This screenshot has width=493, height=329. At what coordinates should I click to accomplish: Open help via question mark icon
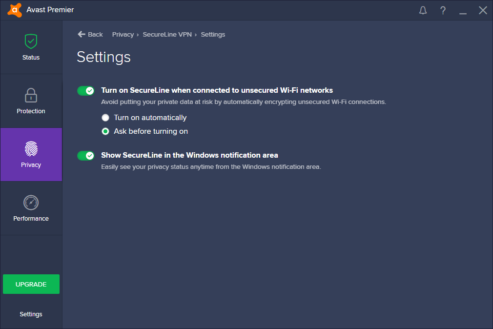pyautogui.click(x=443, y=10)
